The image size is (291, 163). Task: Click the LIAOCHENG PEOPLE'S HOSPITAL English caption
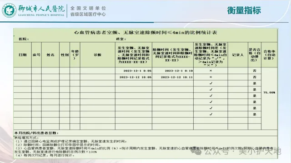(x=41, y=15)
